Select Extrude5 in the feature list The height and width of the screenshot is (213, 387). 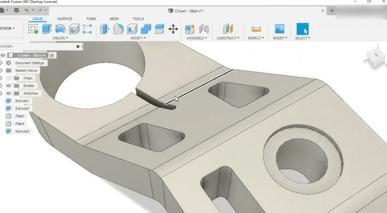click(x=22, y=132)
